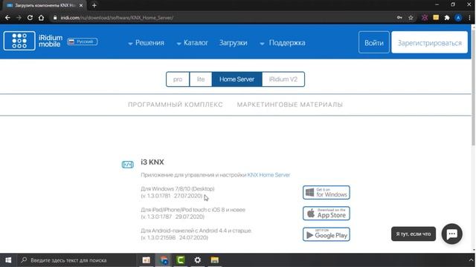
Task: Open the Загрузки page
Action: point(233,43)
